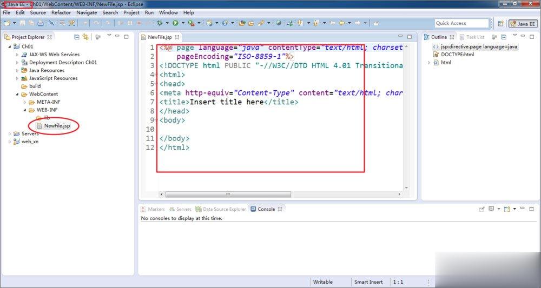Minimize the editor area
541x288 pixels.
tap(400, 36)
